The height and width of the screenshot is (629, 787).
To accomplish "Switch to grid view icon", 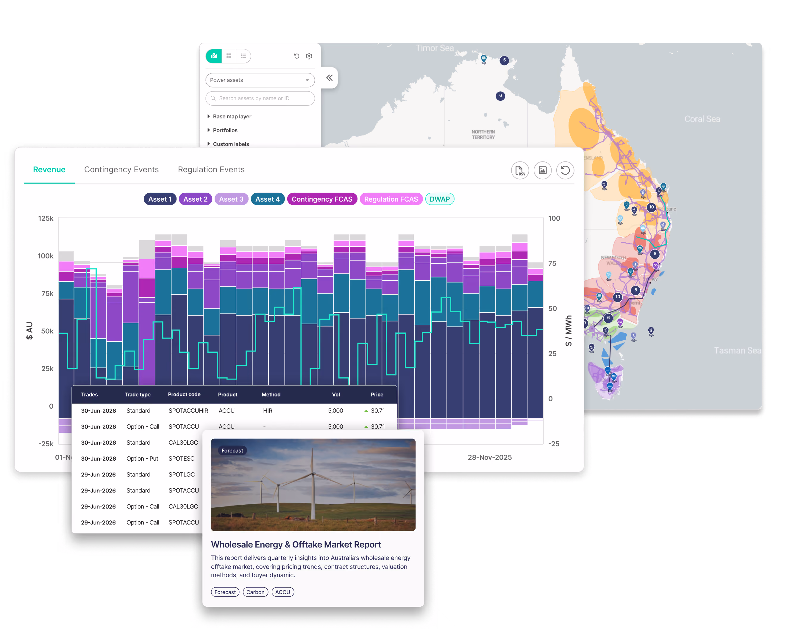I will pyautogui.click(x=229, y=56).
